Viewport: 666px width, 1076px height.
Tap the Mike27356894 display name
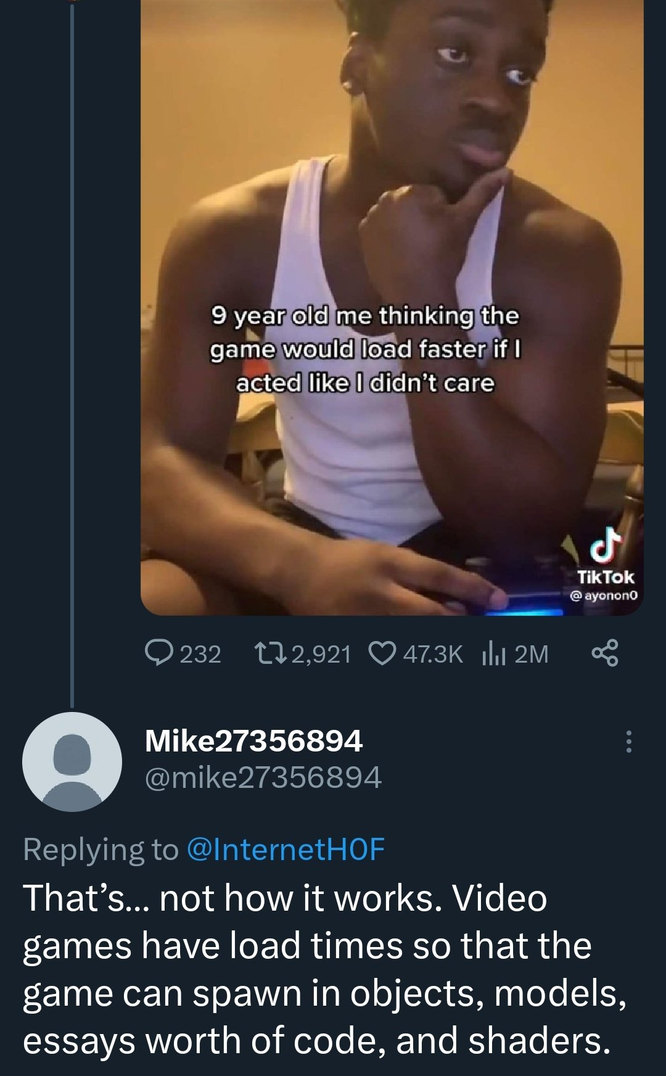coord(253,740)
